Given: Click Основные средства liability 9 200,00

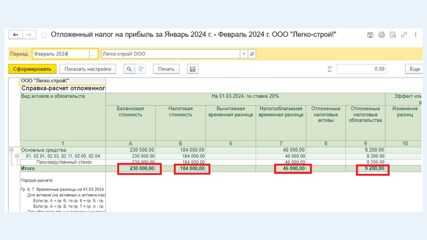Looking at the screenshot, I should pos(374,150).
